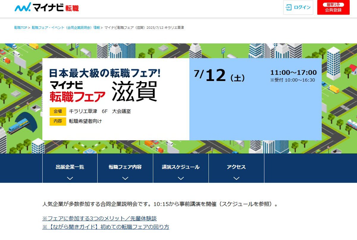Go to 転職TOP breadcrumb link

(x=21, y=28)
